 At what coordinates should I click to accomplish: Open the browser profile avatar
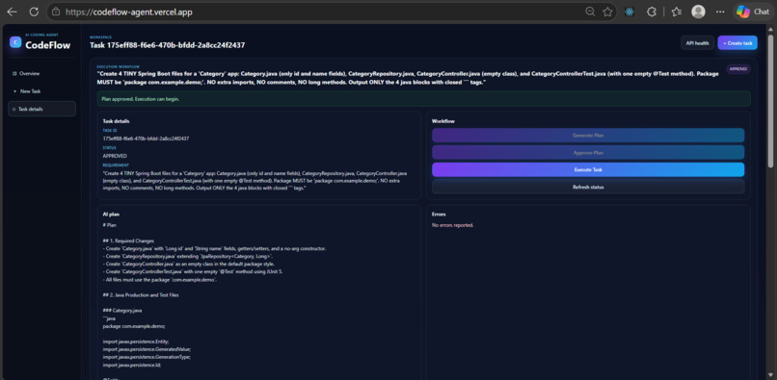coord(698,12)
